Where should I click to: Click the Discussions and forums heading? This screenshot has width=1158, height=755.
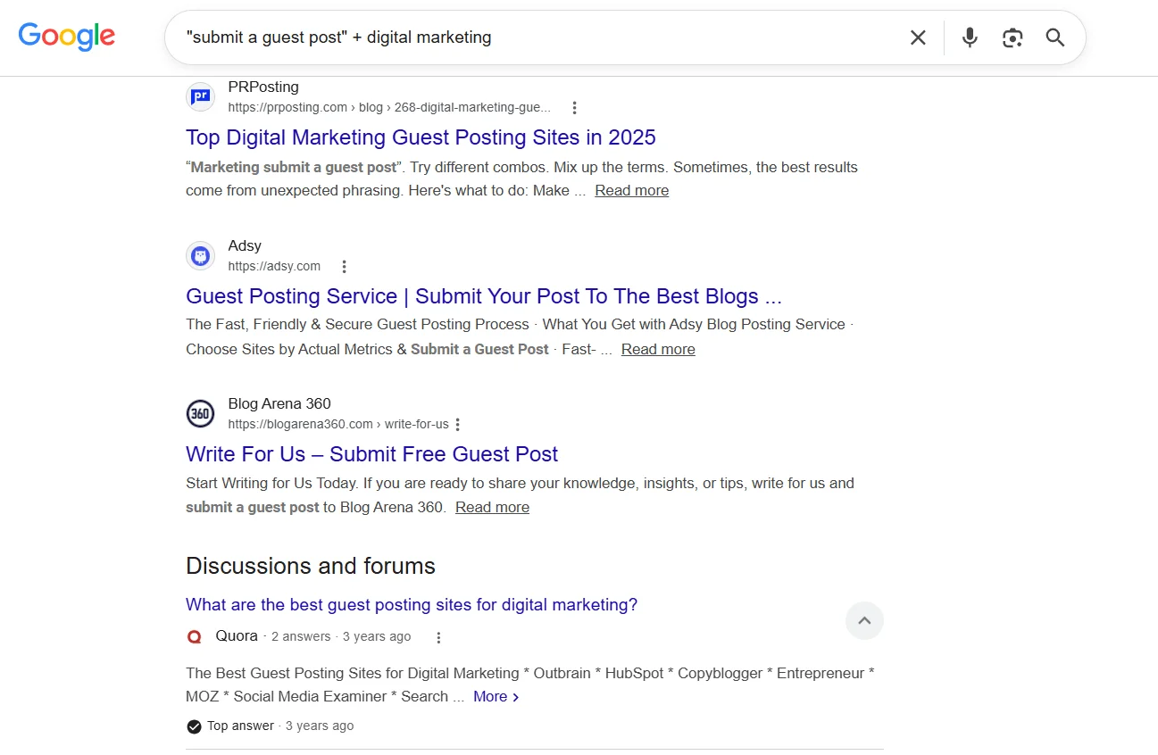point(311,566)
